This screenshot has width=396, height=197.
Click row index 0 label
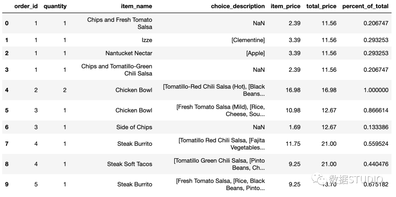tap(7, 23)
